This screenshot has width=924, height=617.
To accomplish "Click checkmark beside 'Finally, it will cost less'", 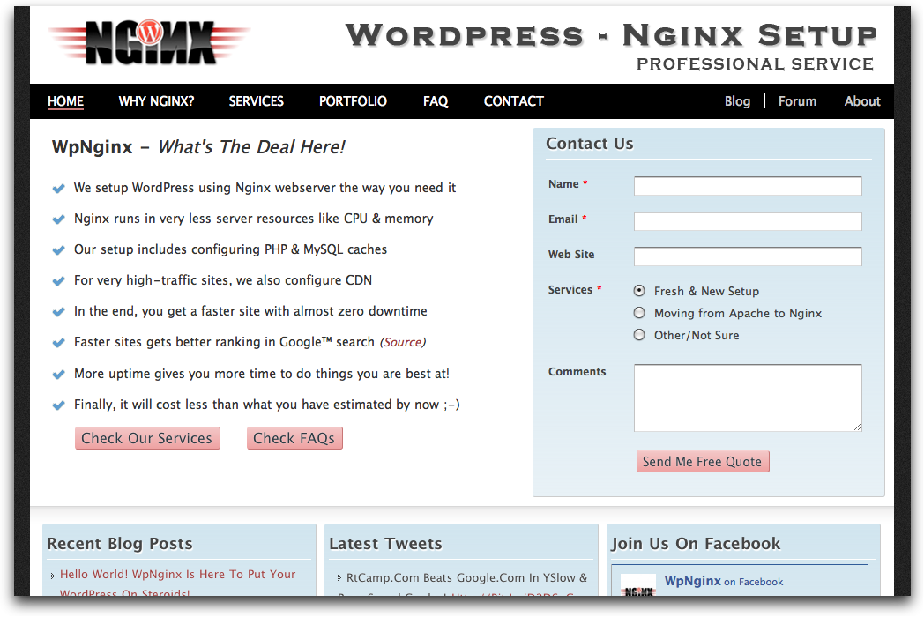I will (58, 405).
